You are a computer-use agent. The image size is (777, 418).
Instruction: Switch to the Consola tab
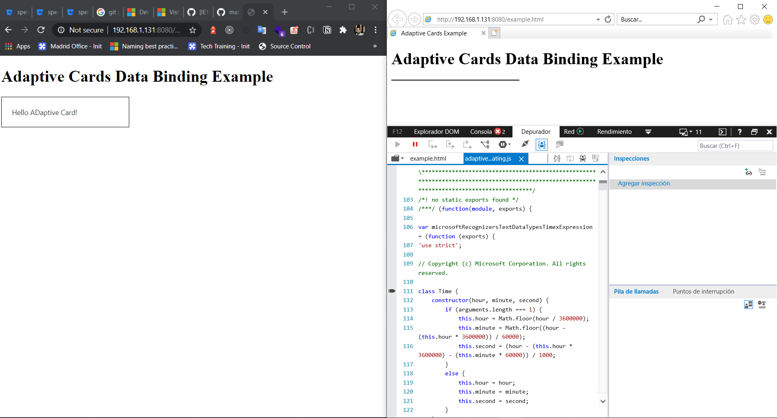click(x=482, y=131)
